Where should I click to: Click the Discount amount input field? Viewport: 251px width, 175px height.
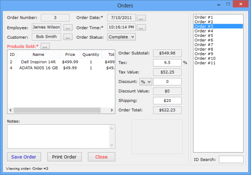[x=167, y=82]
